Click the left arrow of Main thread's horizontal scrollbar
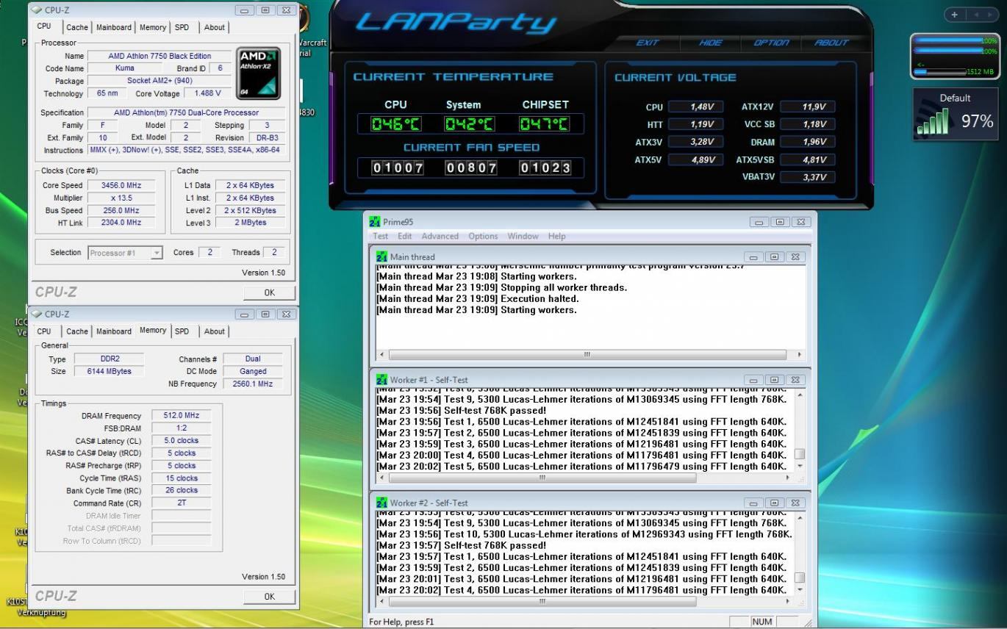Image resolution: width=1007 pixels, height=629 pixels. [381, 354]
